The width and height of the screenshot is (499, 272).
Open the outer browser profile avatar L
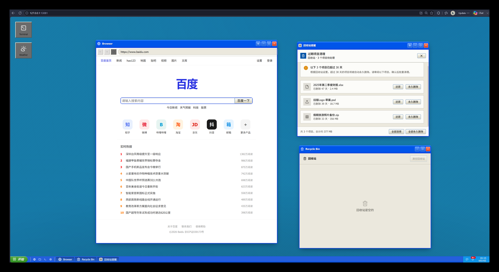(x=453, y=13)
